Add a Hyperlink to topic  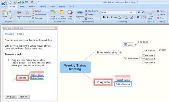coord(80,14)
